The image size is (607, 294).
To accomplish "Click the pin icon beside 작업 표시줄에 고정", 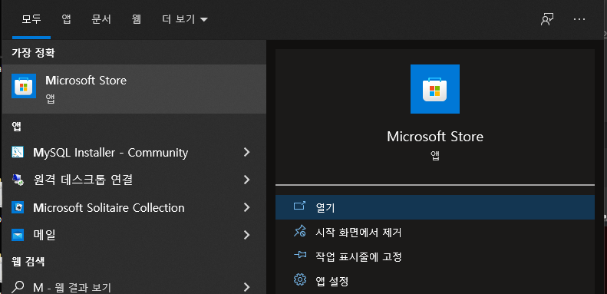I will pyautogui.click(x=299, y=256).
